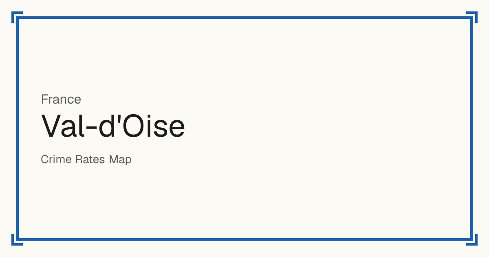The width and height of the screenshot is (489, 257).
Task: Click the blue right border line
Action: pyautogui.click(x=471, y=128)
